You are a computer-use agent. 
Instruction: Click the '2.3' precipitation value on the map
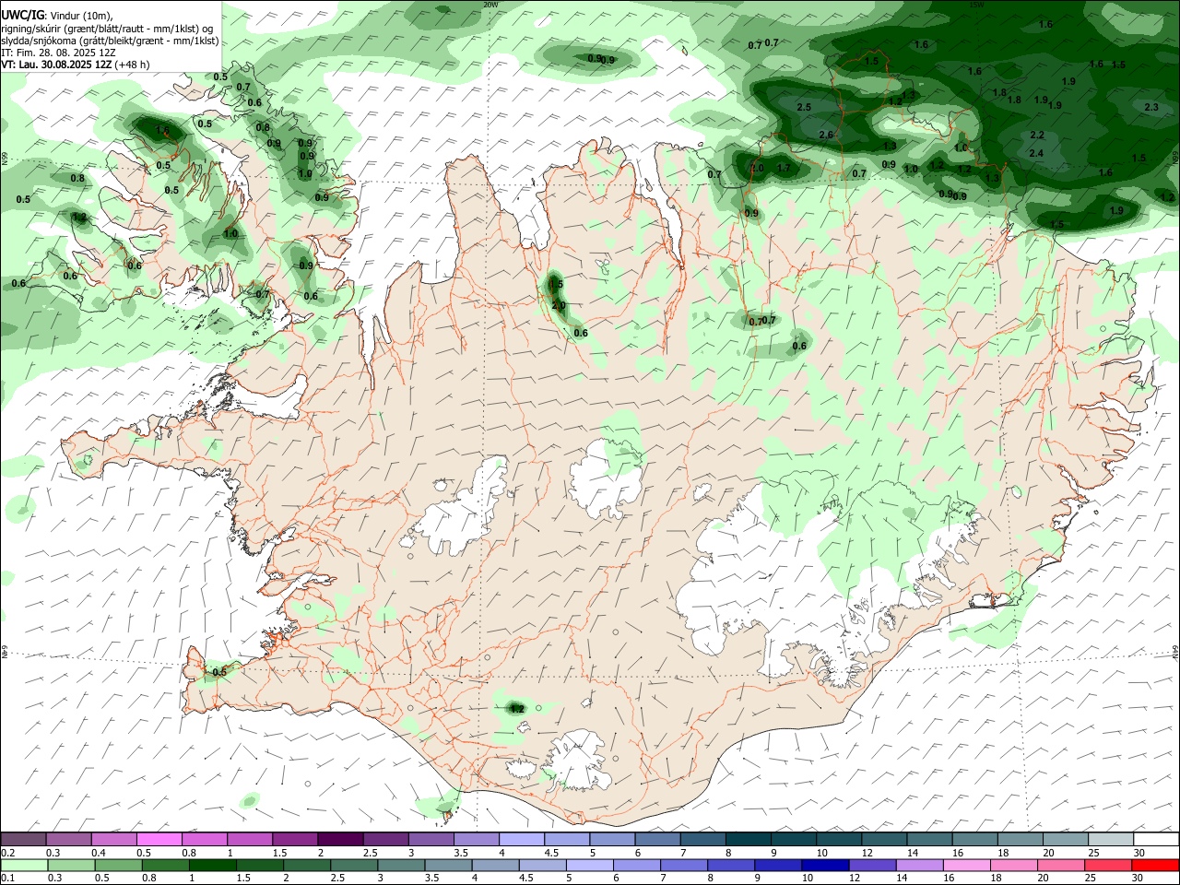click(x=1151, y=108)
